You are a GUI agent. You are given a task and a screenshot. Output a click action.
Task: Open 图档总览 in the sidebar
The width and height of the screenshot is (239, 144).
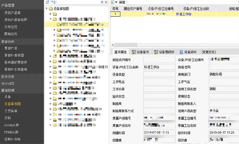coord(11,34)
